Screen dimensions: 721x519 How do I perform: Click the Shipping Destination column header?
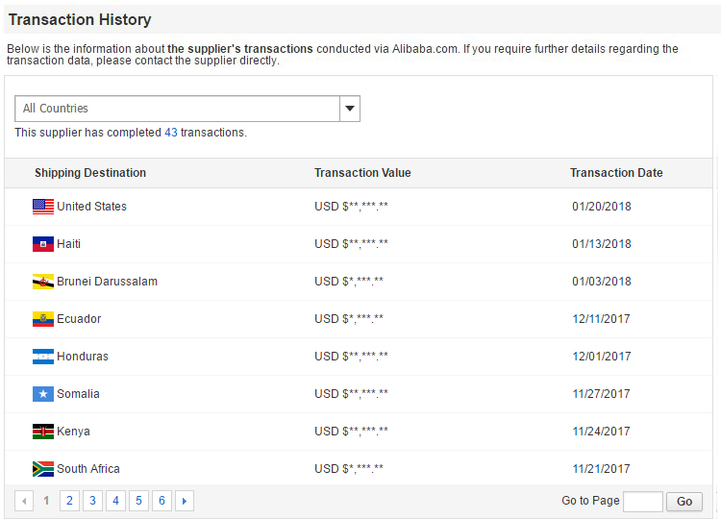click(90, 173)
